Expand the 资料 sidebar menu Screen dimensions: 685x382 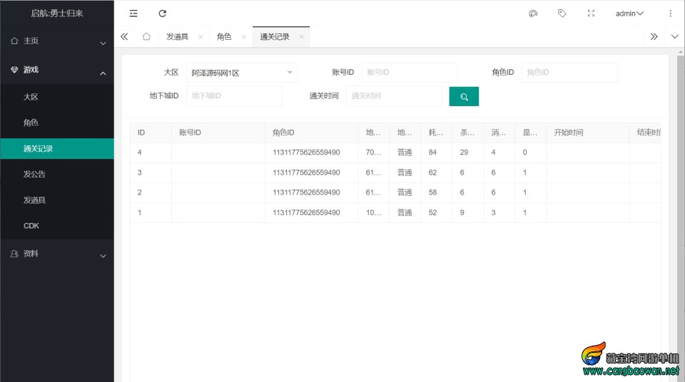(x=57, y=254)
